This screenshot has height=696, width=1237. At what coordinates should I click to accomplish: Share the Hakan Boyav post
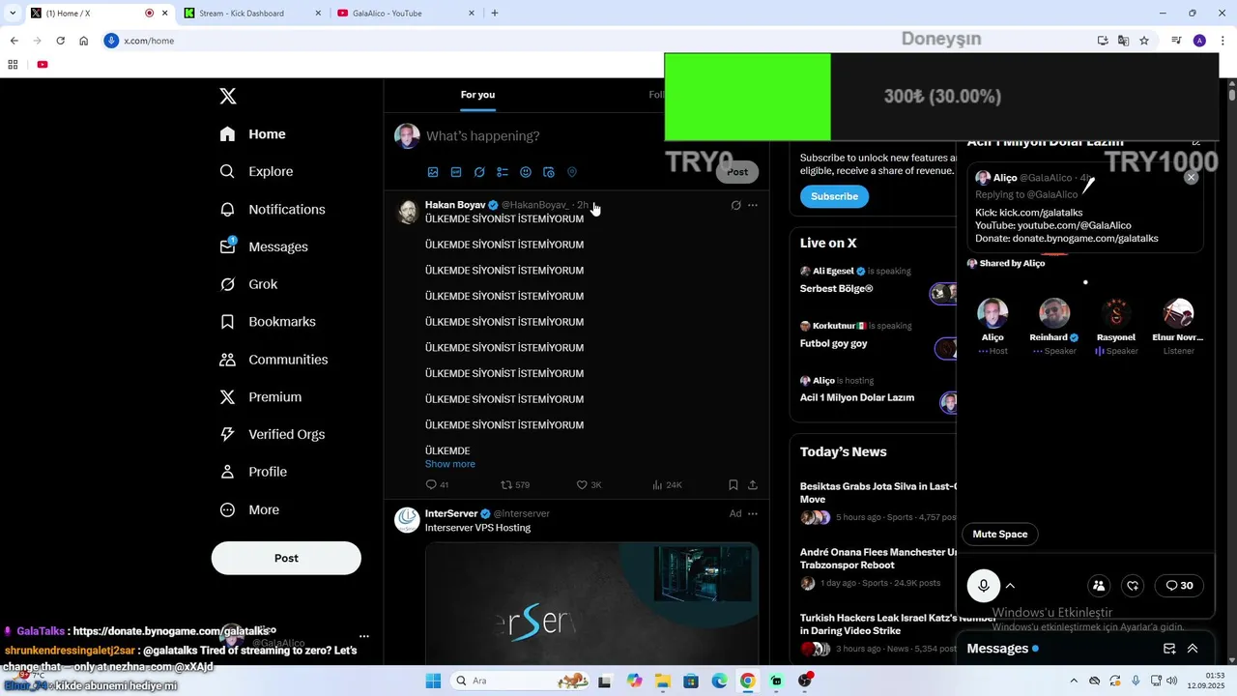click(753, 484)
